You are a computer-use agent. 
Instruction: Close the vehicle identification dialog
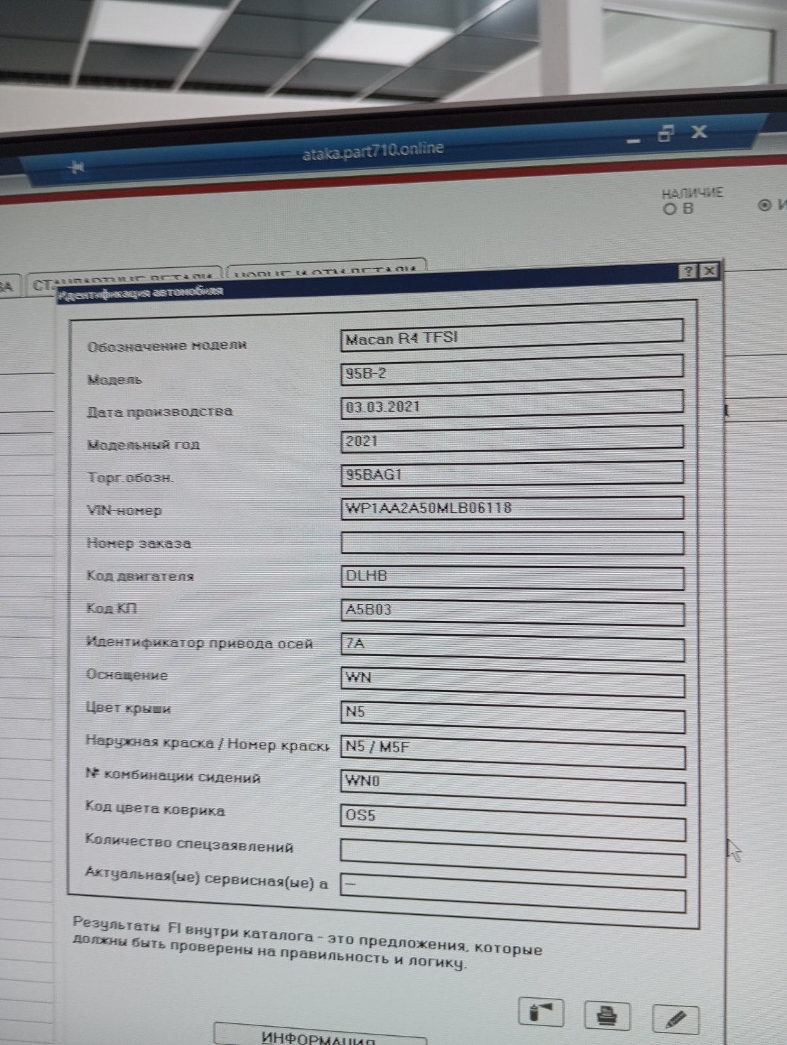(x=709, y=271)
